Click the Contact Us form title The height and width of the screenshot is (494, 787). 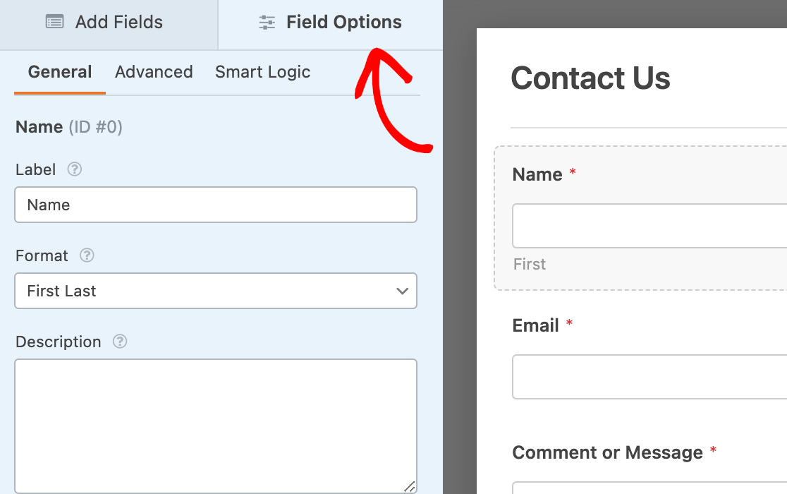(x=590, y=78)
